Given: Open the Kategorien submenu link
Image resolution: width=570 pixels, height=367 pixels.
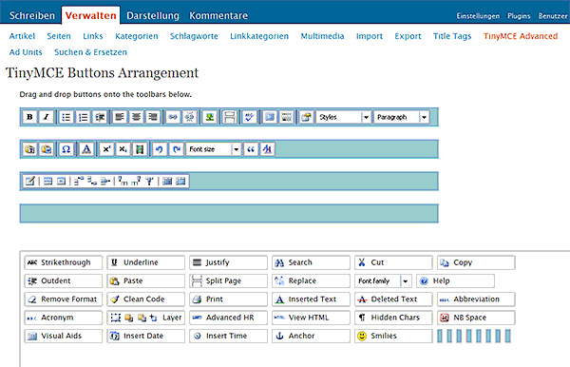Looking at the screenshot, I should 137,36.
